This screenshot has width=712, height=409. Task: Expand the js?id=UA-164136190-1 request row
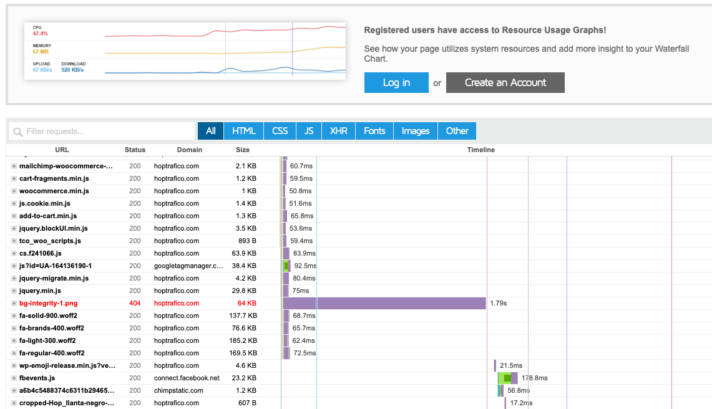[x=14, y=266]
